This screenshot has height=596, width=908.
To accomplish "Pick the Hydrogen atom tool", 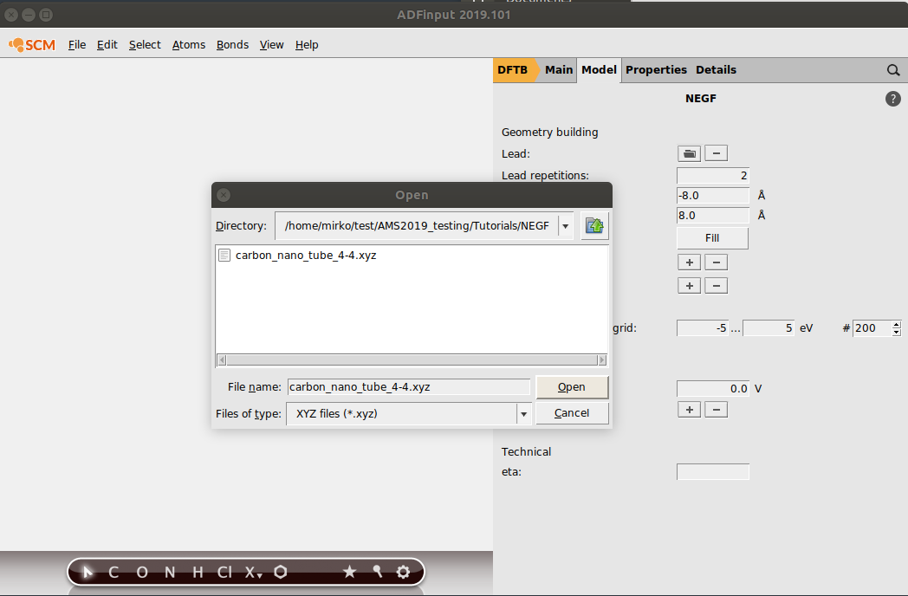I will click(x=198, y=573).
